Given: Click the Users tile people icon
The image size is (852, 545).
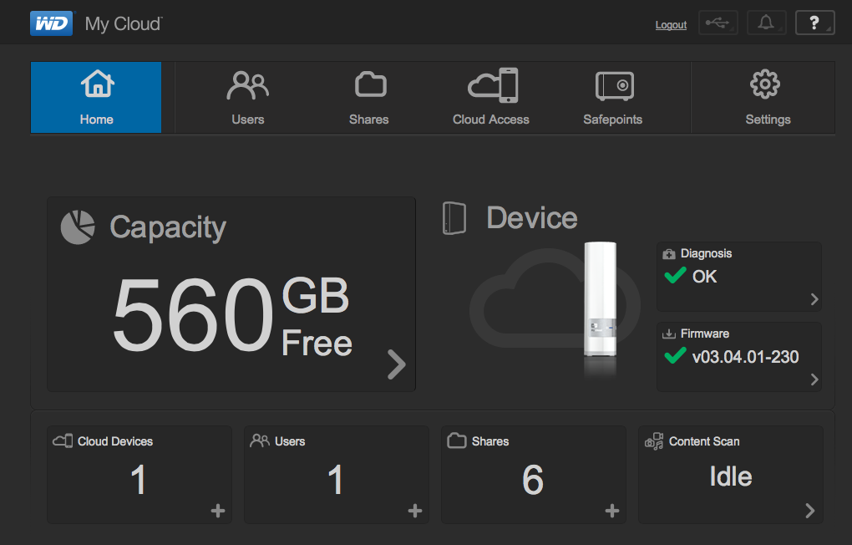Looking at the screenshot, I should coord(260,441).
